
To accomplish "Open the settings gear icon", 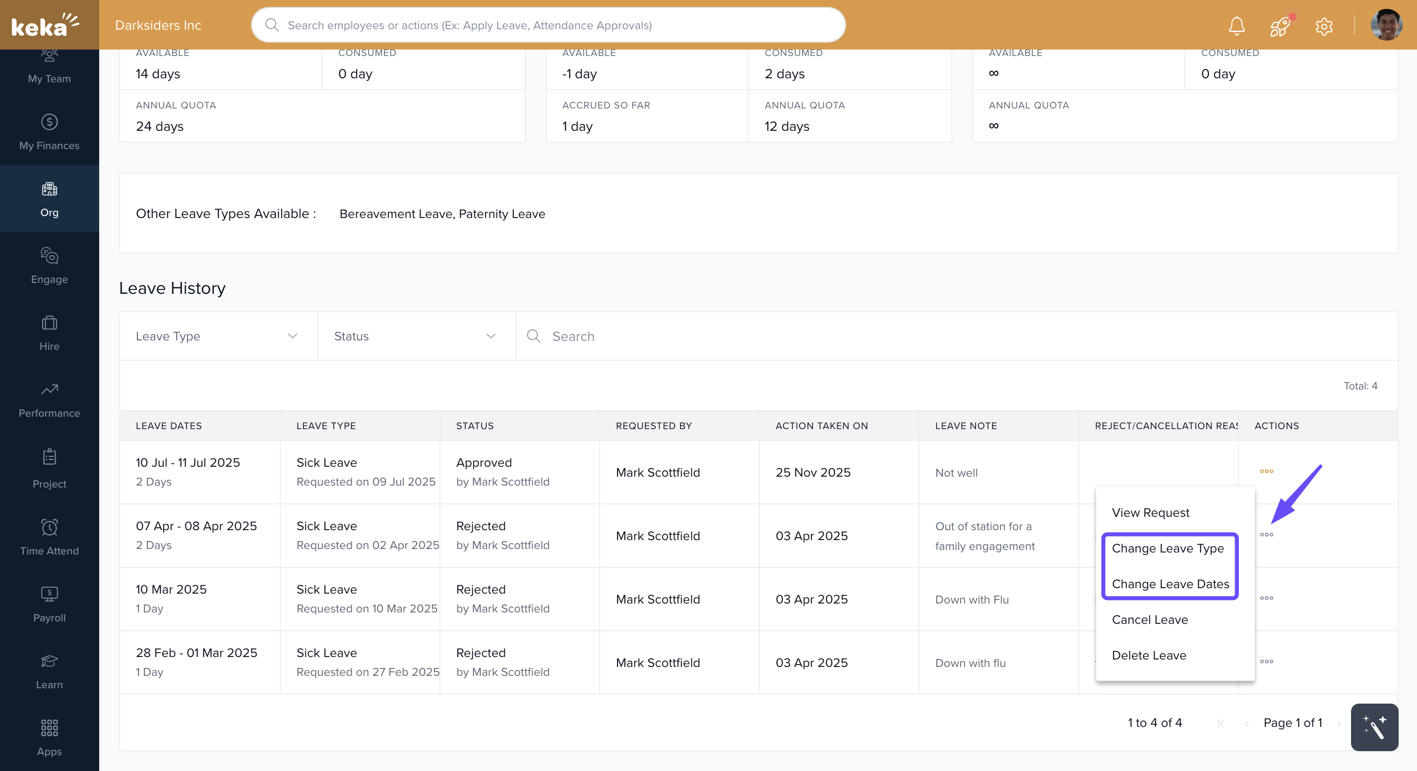I will (1323, 25).
